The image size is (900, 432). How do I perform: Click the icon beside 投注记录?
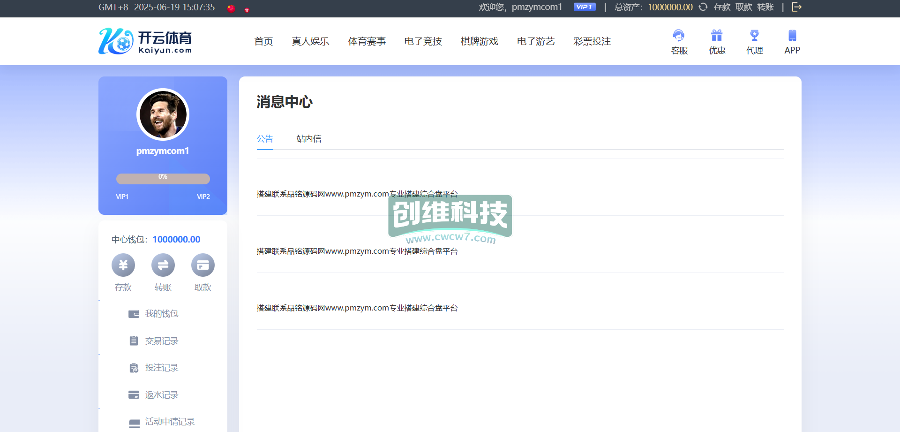(x=134, y=368)
